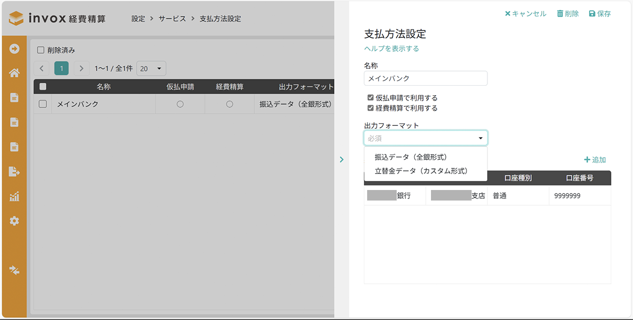Open the chart report icon in sidebar
The width and height of the screenshot is (633, 320).
(x=14, y=197)
